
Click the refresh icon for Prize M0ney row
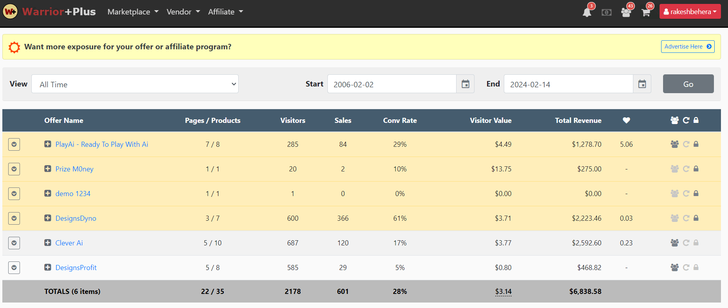[x=686, y=169]
